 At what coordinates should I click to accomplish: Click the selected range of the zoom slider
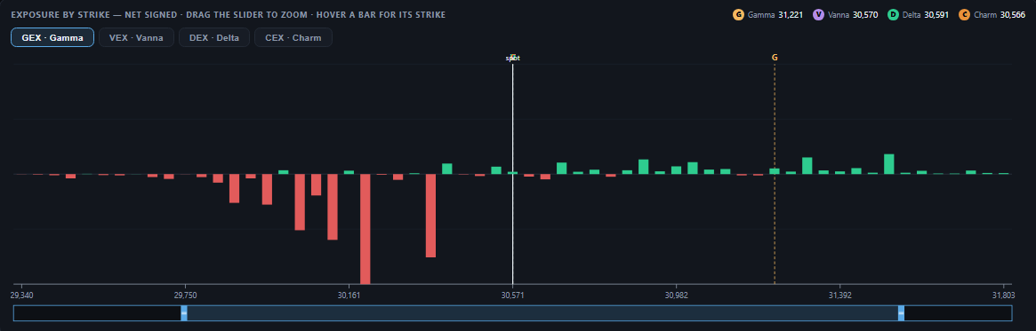pyautogui.click(x=542, y=313)
